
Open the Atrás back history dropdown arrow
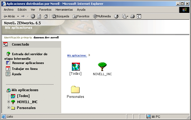[x=18, y=17]
